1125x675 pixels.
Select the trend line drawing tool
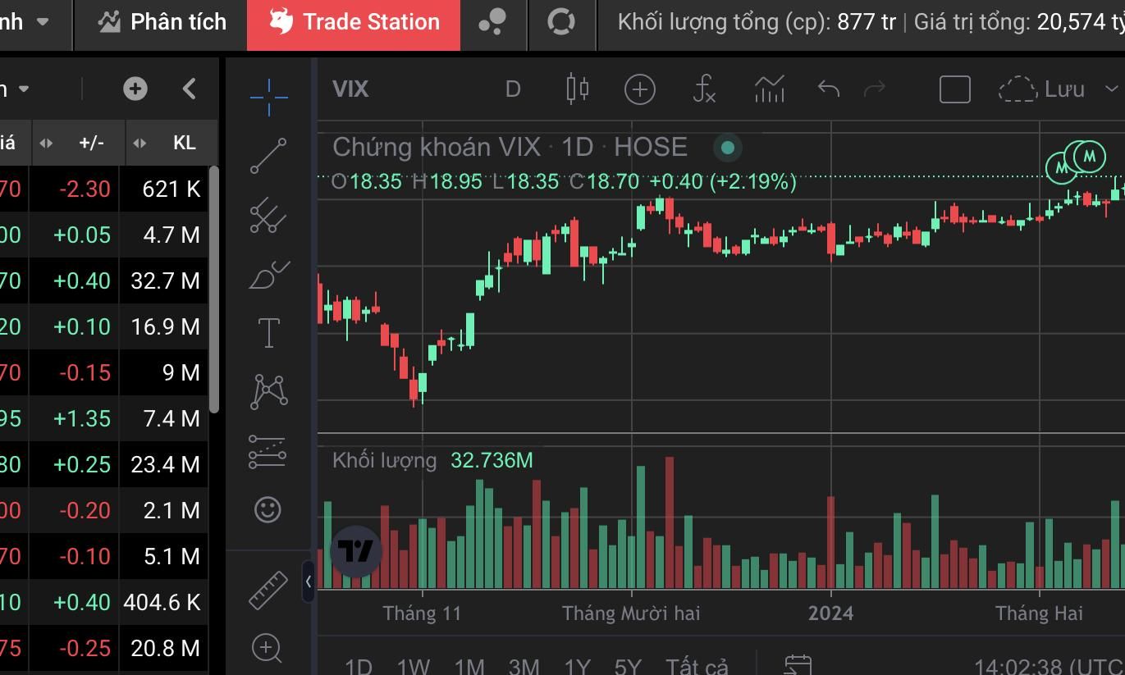268,156
